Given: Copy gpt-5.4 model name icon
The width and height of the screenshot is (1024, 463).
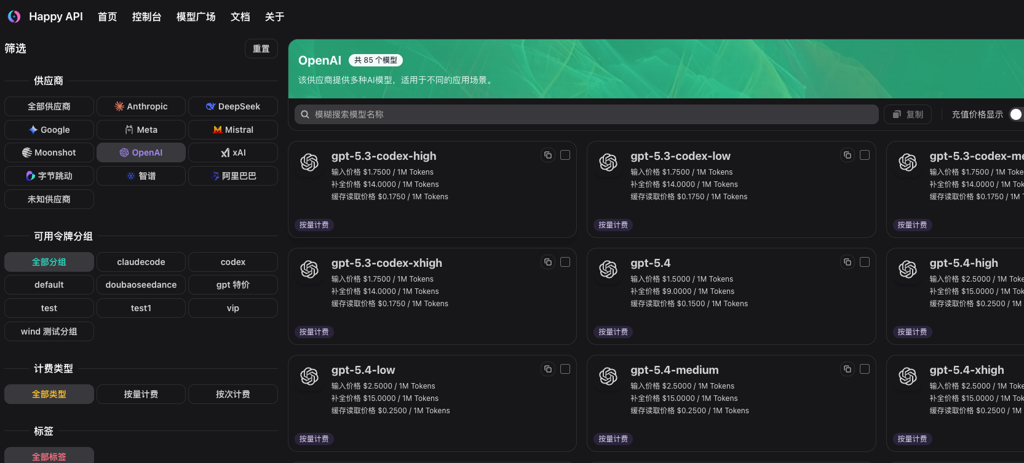Looking at the screenshot, I should point(847,262).
